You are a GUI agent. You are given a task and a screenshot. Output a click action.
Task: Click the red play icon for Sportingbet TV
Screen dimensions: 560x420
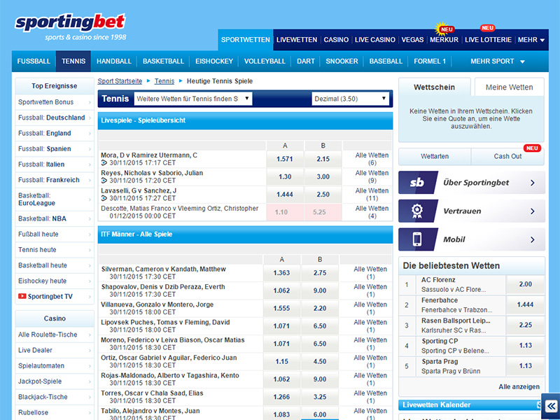pos(22,296)
